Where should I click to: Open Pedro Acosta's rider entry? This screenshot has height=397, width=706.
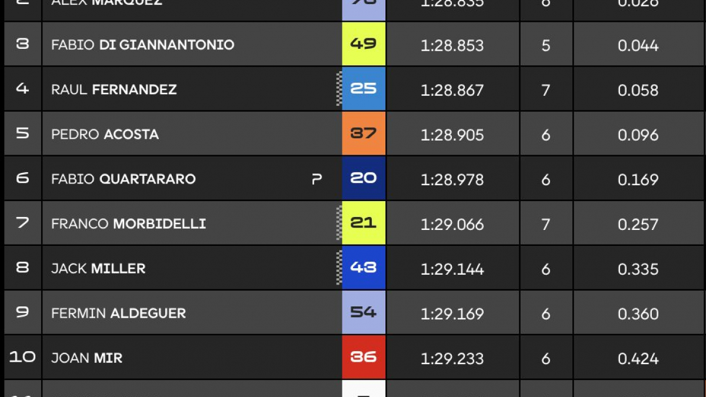point(105,134)
